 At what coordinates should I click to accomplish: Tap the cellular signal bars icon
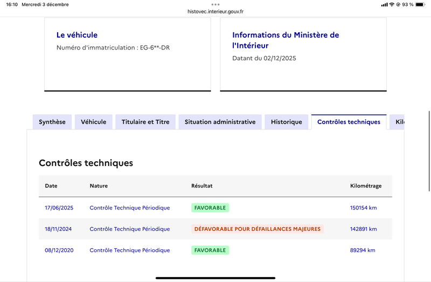pyautogui.click(x=384, y=4)
